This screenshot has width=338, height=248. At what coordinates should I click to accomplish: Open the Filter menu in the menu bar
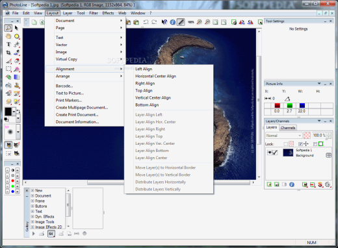(x=94, y=13)
